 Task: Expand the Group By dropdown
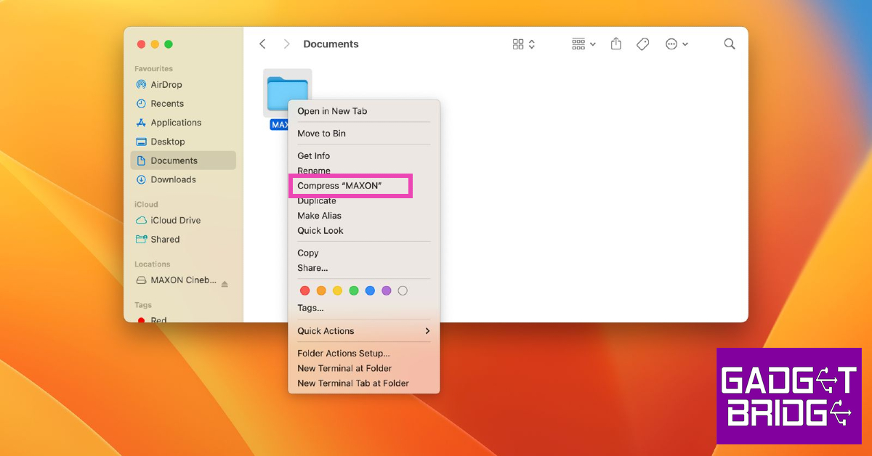[x=583, y=44]
